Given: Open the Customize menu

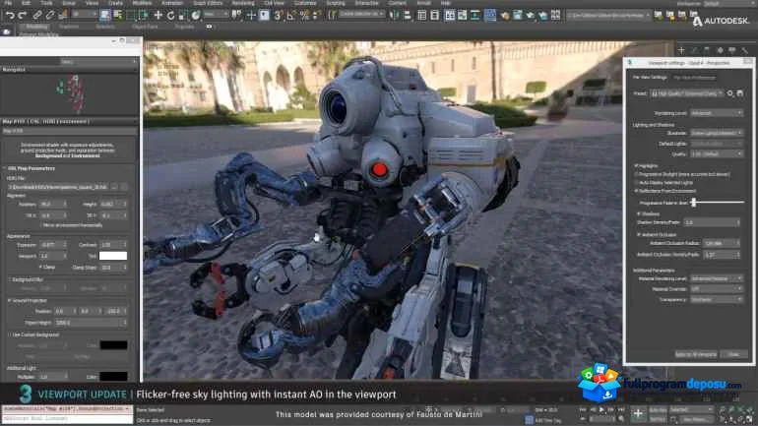Looking at the screenshot, I should point(305,3).
